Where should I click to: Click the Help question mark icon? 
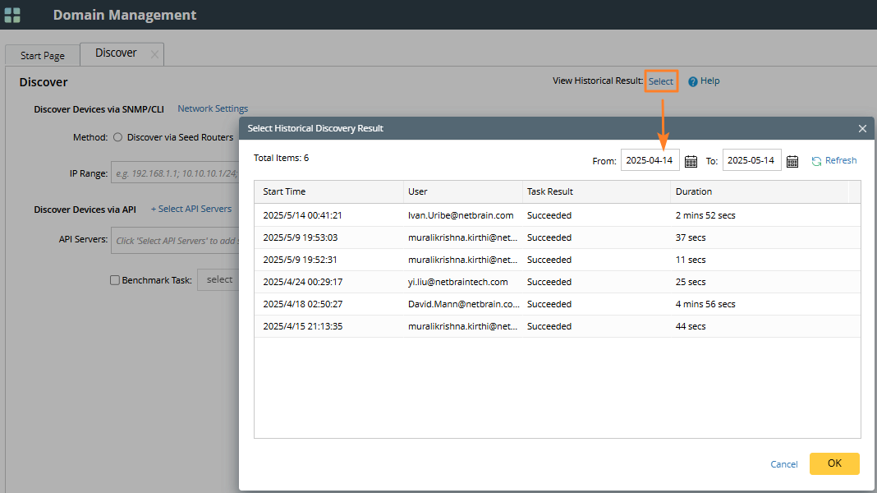[693, 81]
